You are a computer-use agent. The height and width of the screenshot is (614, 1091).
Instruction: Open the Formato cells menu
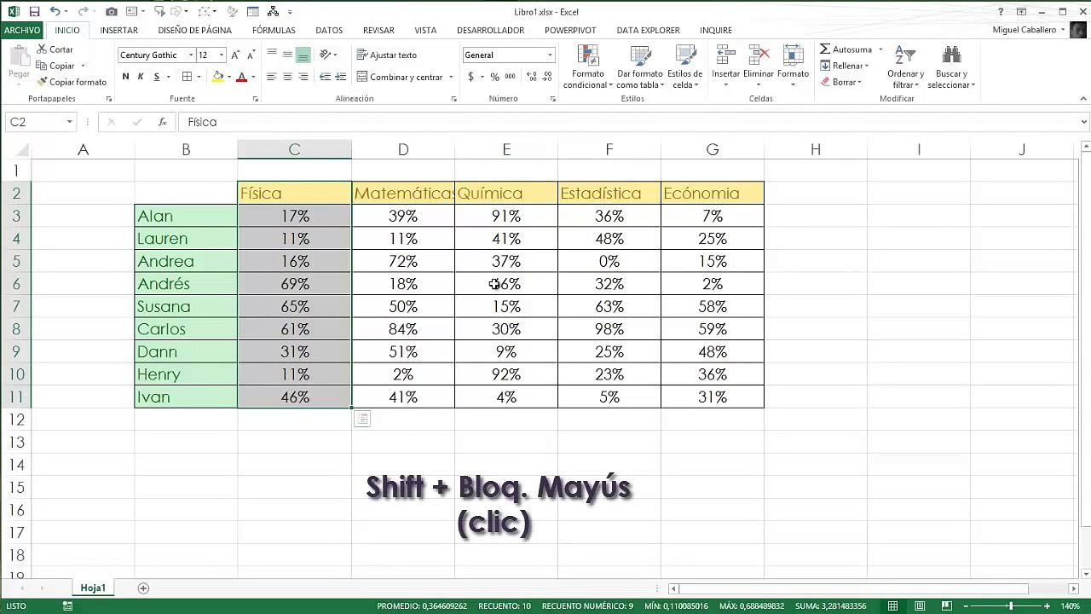tap(793, 65)
